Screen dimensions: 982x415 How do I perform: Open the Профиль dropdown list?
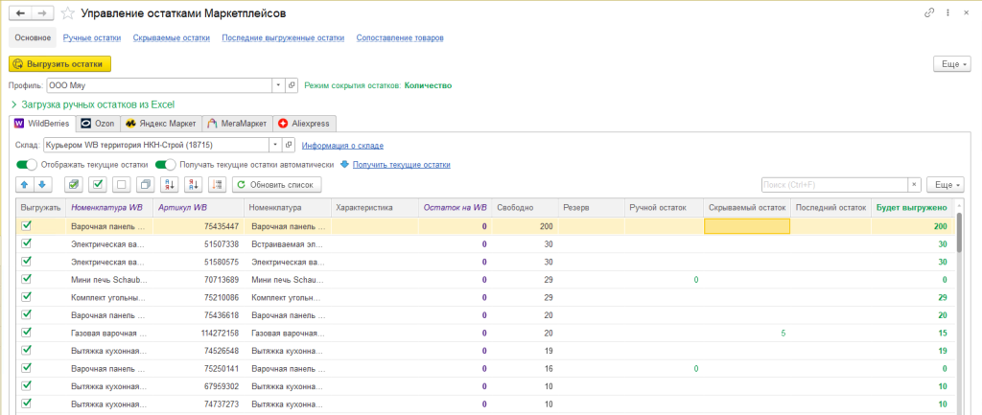pos(279,85)
